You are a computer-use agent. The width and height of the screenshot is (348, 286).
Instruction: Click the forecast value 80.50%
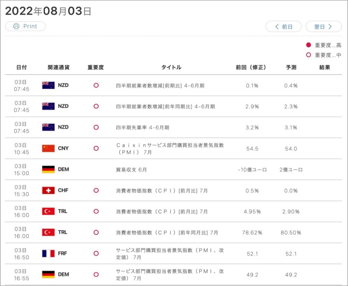point(291,233)
